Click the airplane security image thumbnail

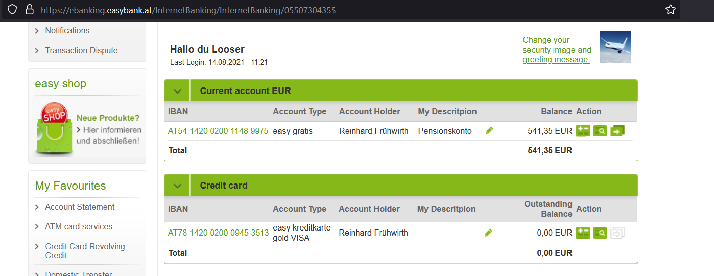click(615, 47)
